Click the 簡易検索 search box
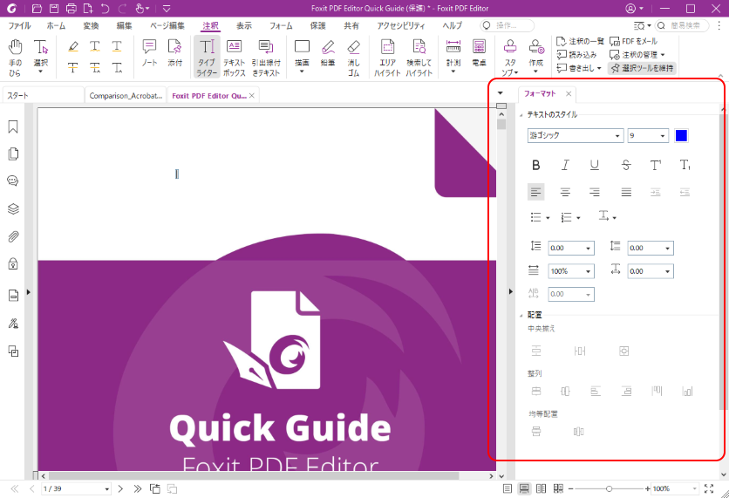Screen dimensions: 729x498 [x=682, y=25]
